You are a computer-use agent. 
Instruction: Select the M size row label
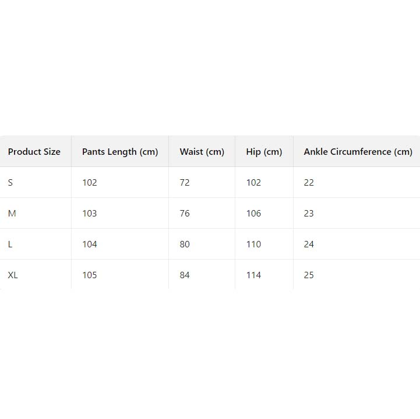[12, 214]
